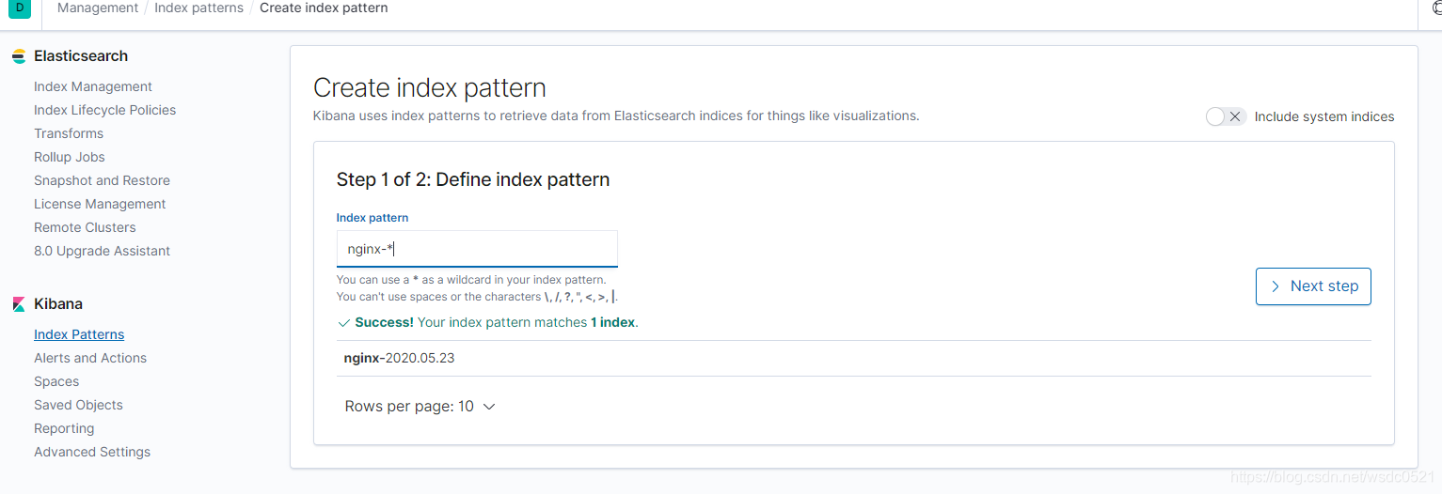Go to the Management breadcrumb
Screen dimensions: 1442x494
click(98, 8)
